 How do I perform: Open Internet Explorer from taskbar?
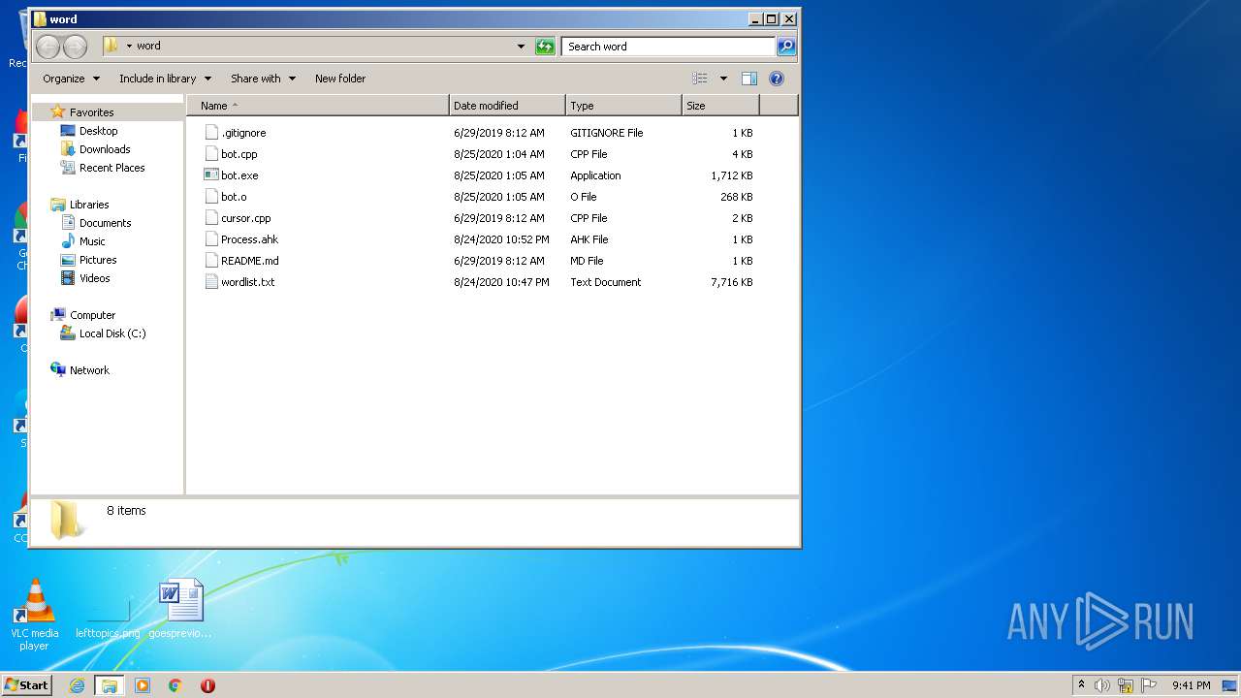[x=77, y=685]
